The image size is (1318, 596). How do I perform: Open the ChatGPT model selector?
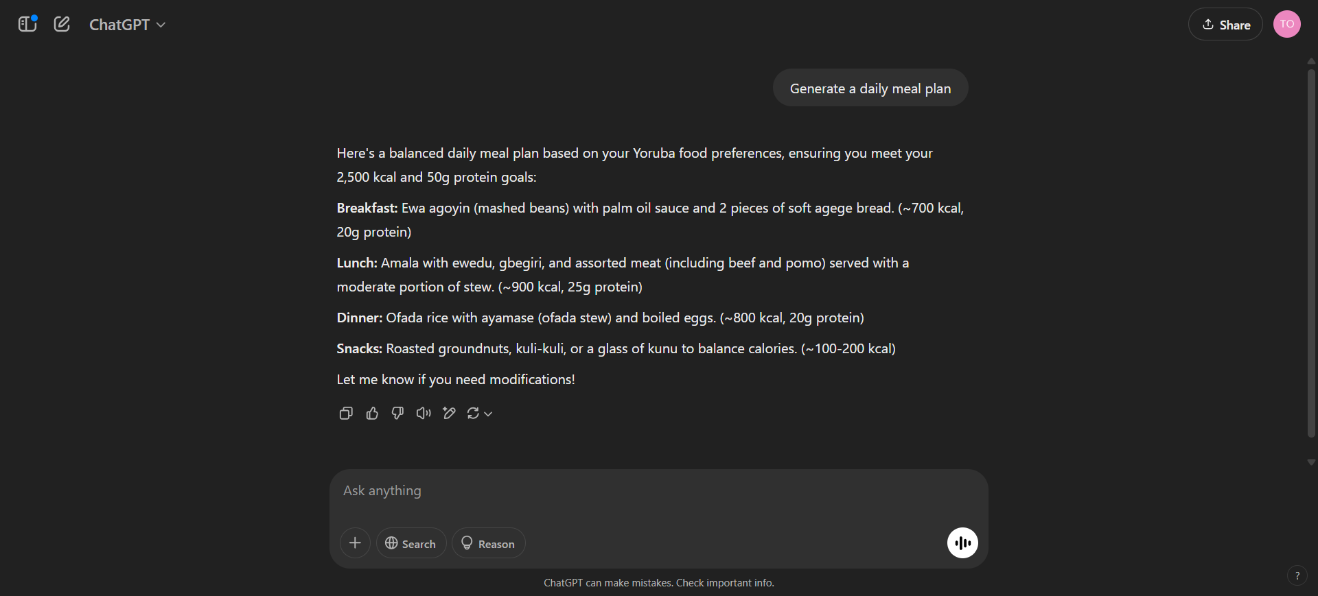pos(127,25)
